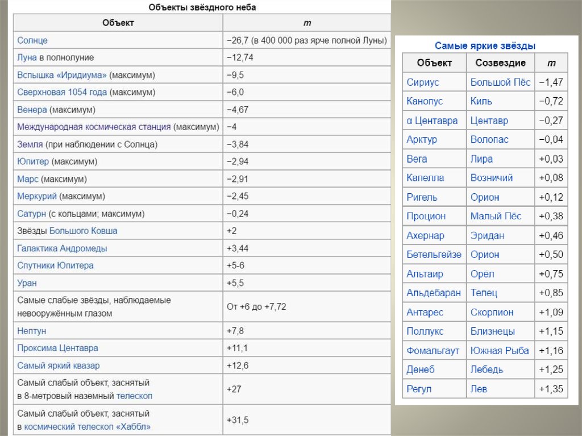Screen dimensions: 582x436
Task: Open Проксима Центавра link
Action: (x=57, y=348)
